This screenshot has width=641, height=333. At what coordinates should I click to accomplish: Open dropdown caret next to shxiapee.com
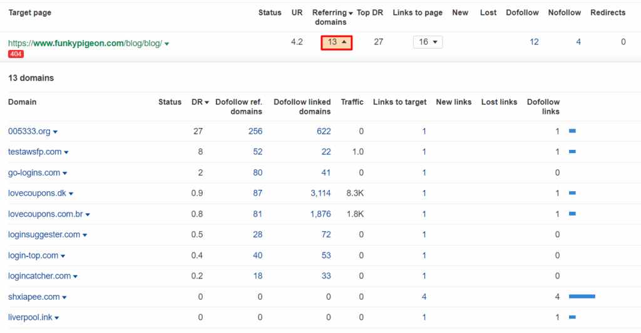click(x=64, y=297)
